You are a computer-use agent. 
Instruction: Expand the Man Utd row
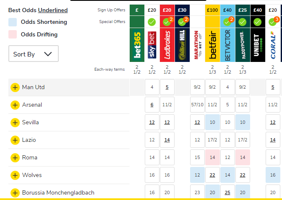coord(15,87)
